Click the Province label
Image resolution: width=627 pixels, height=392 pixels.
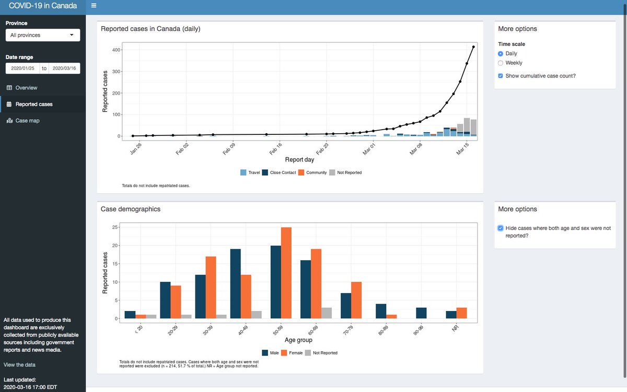point(17,23)
